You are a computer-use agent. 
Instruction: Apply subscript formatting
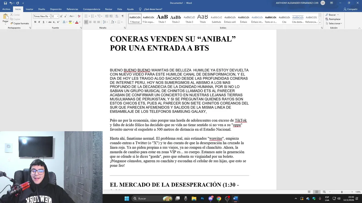click(x=54, y=22)
